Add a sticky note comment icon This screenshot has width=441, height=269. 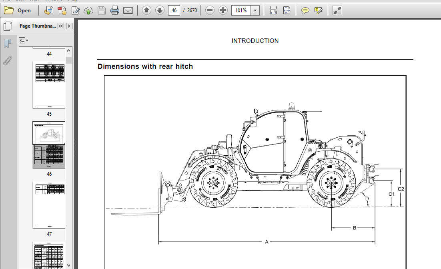click(305, 10)
